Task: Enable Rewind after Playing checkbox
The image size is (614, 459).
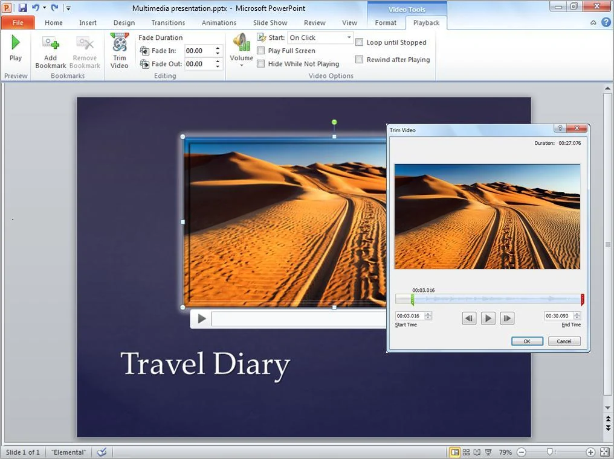Action: 359,60
